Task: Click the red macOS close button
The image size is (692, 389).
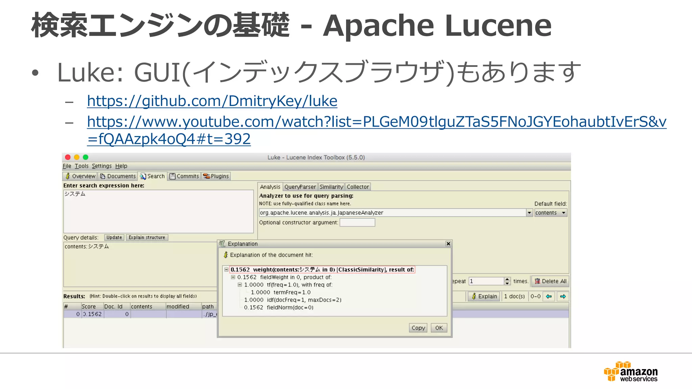Action: click(x=68, y=157)
